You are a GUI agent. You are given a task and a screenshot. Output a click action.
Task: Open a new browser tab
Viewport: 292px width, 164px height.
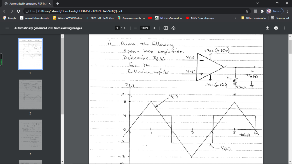(57, 3)
